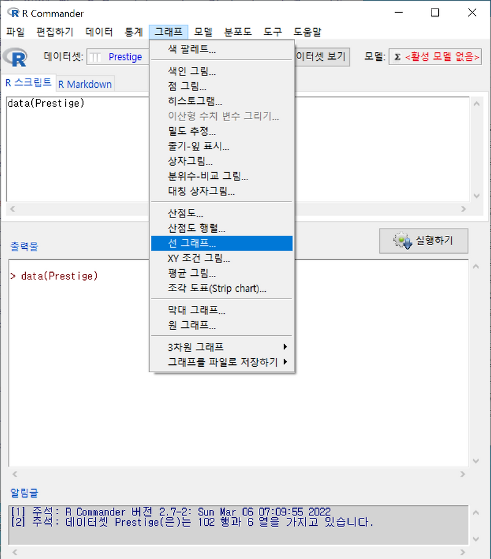Click the script pane scroll down arrow
491x559 pixels.
point(477,196)
